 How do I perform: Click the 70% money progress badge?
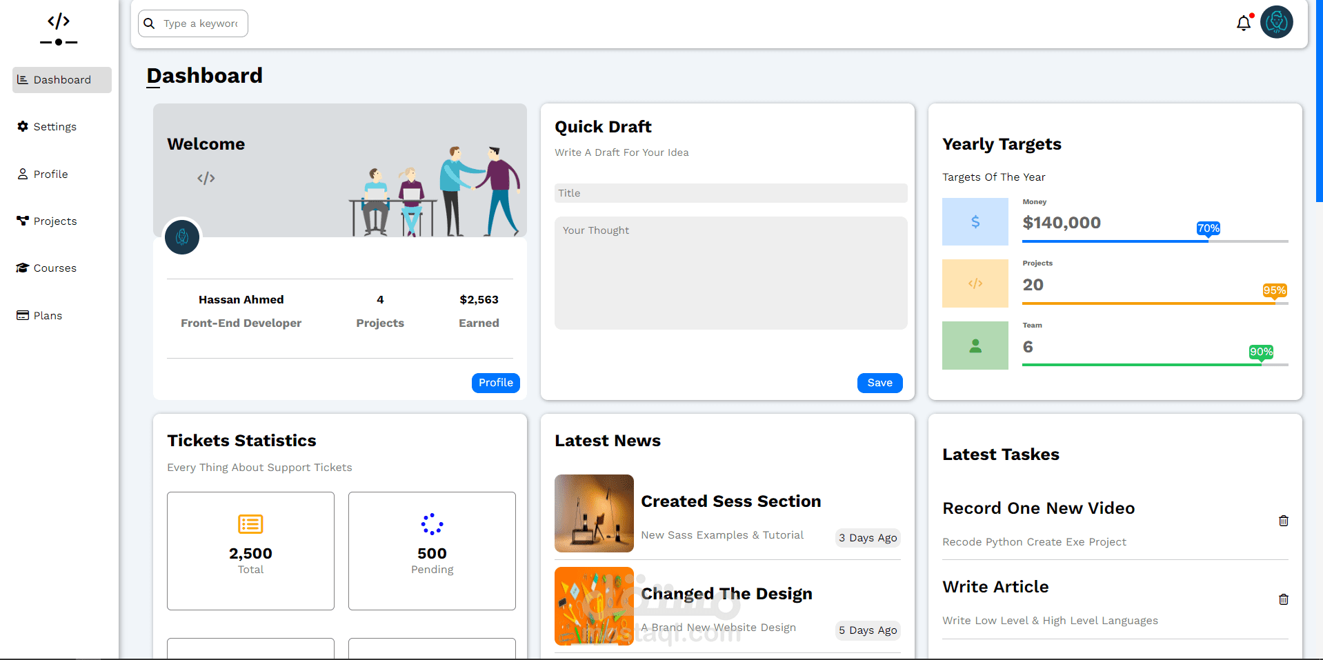click(1208, 228)
